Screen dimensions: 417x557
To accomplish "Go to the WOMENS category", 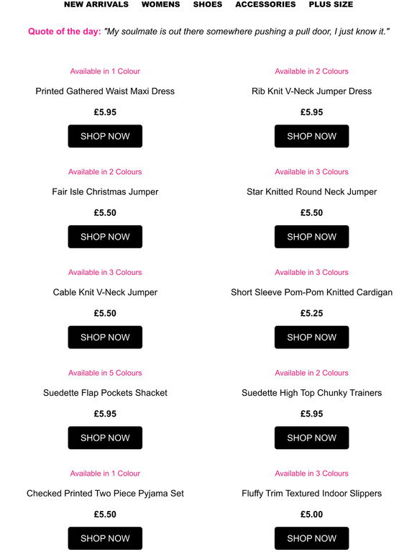I will (x=161, y=4).
